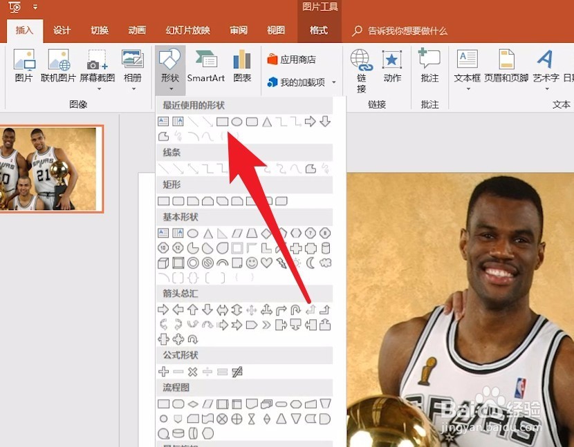Select multiply sign in 公式形状

[192, 372]
